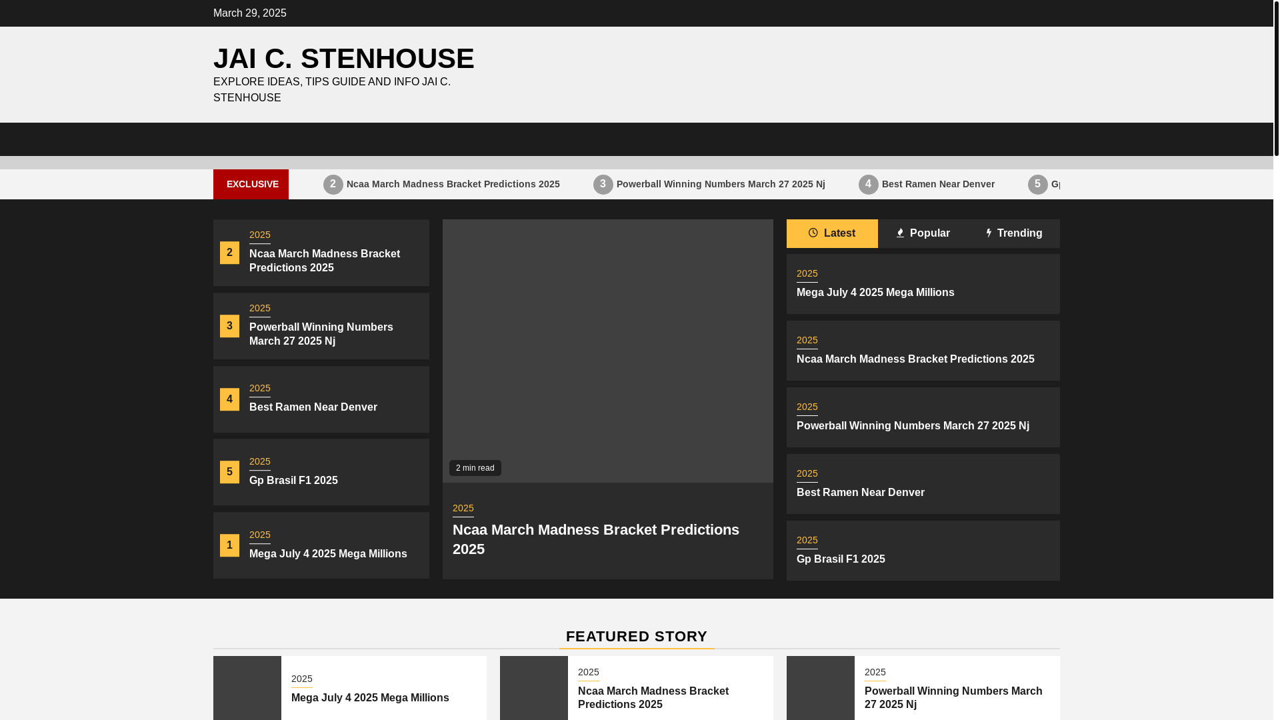Click the ticker number 2 badge
This screenshot has width=1280, height=720.
point(333,185)
